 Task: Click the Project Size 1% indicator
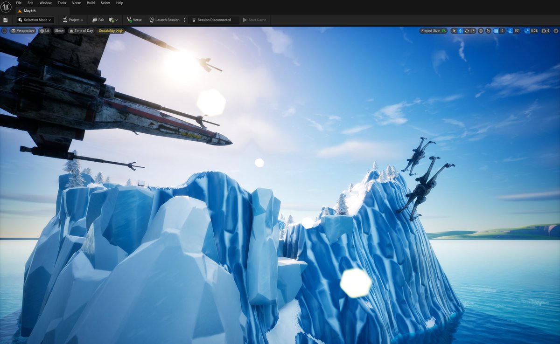coord(434,31)
